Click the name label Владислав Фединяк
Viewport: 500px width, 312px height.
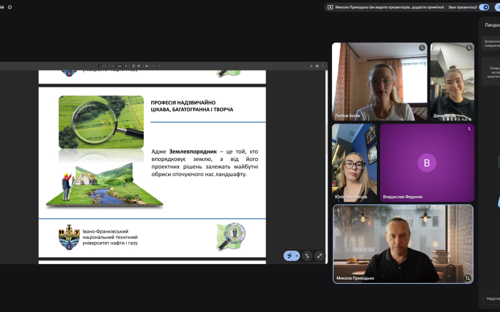(x=402, y=197)
